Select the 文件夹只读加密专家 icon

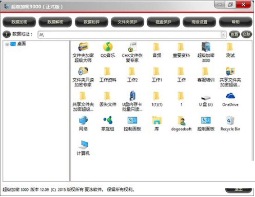point(83,77)
